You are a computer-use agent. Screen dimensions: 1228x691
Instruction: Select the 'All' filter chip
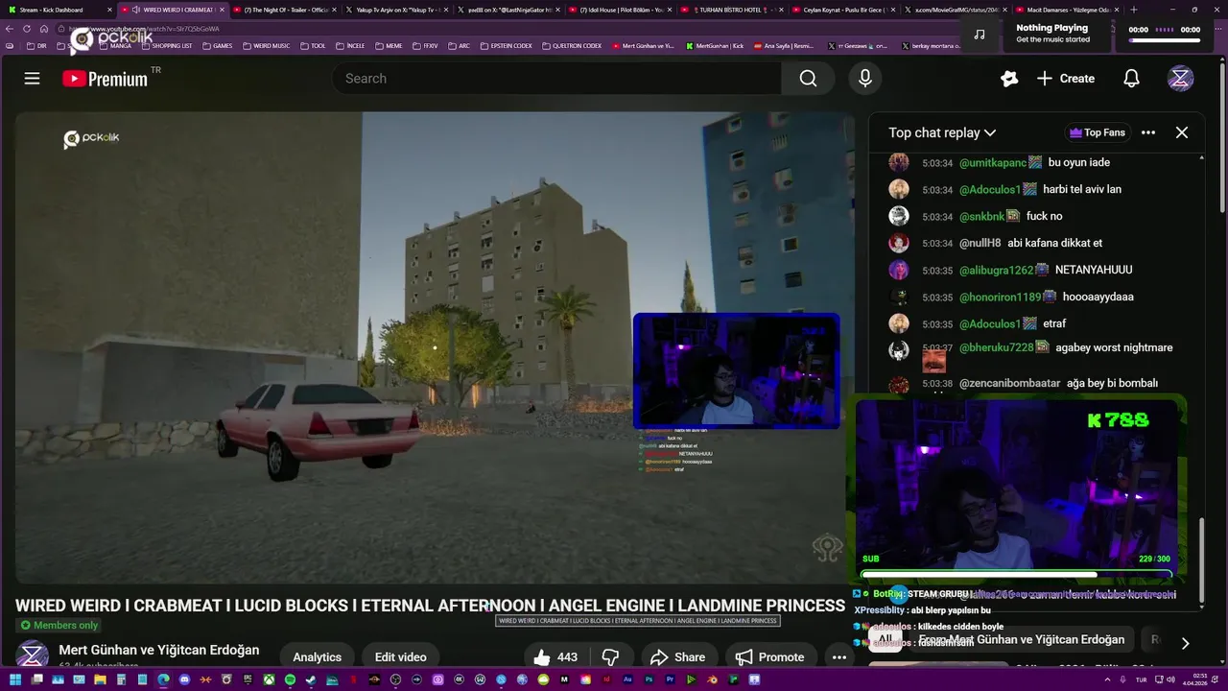(x=886, y=640)
